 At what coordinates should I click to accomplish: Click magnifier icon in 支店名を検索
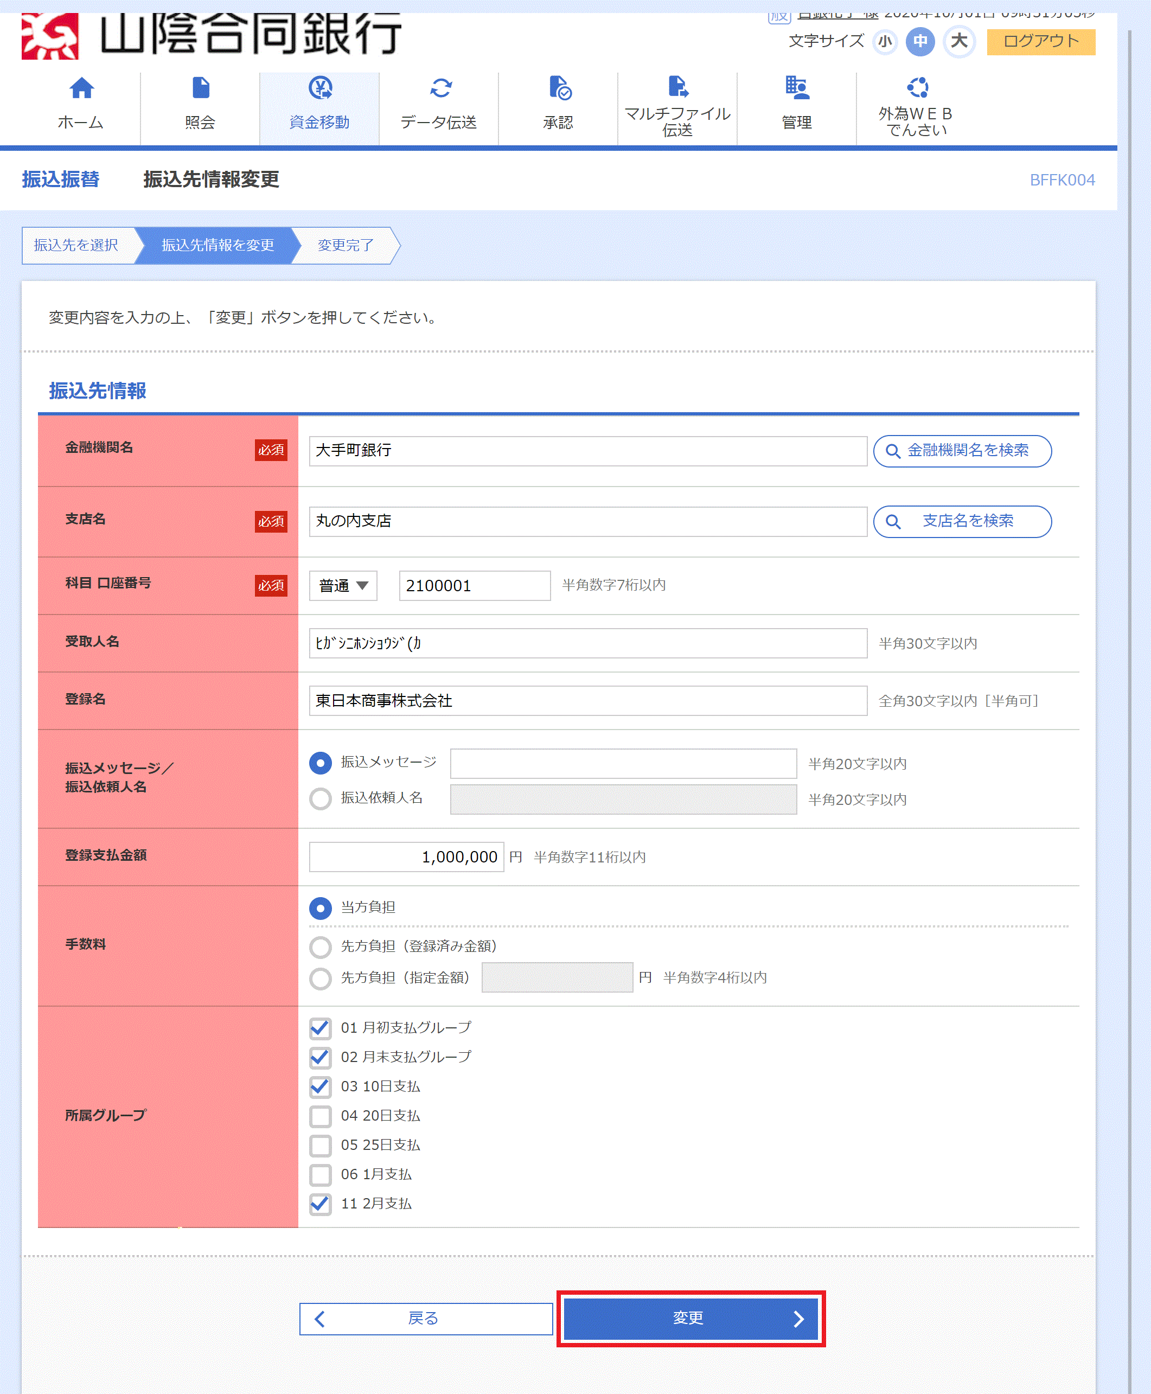[892, 522]
